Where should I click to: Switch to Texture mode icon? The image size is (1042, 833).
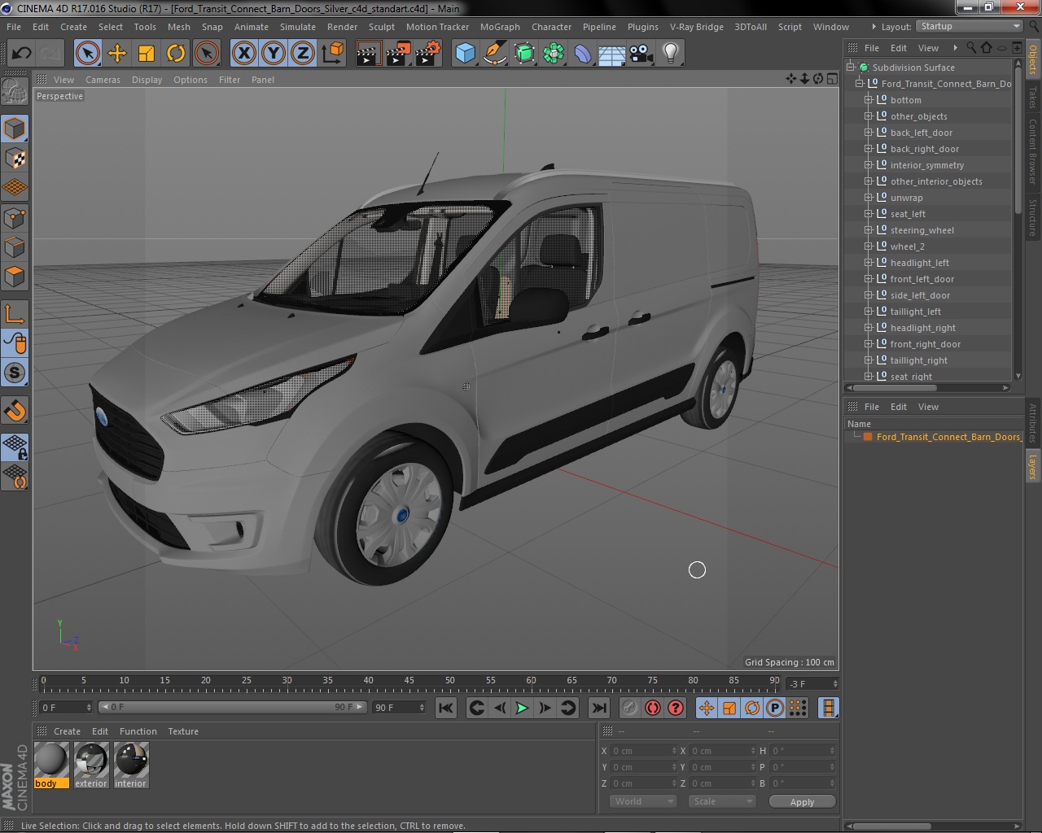[15, 158]
